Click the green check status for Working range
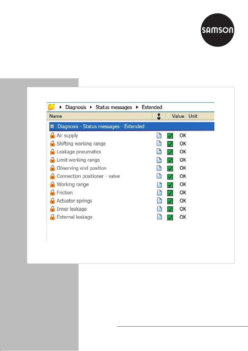 (170, 185)
